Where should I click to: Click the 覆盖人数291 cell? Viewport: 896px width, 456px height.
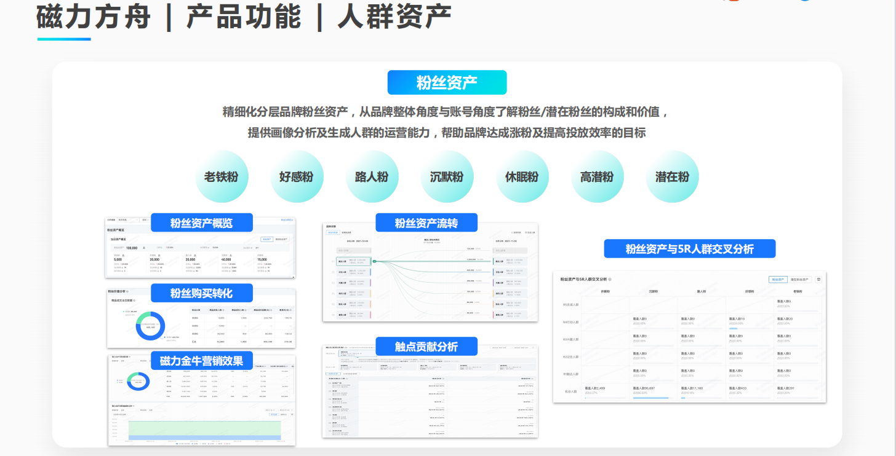tap(798, 391)
